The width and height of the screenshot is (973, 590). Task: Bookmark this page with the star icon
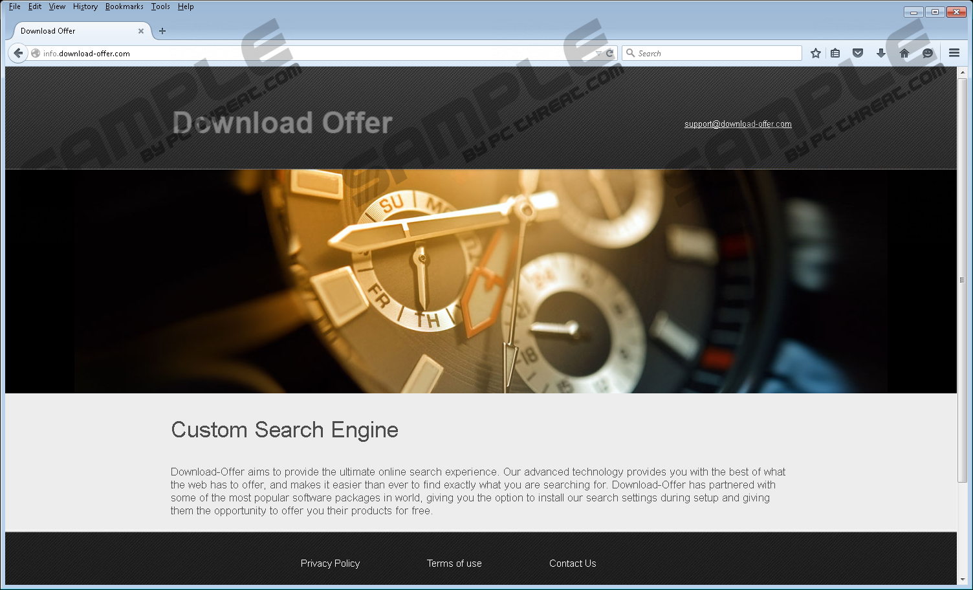[x=816, y=53]
